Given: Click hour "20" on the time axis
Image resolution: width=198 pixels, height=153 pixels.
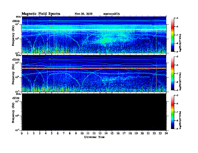Looking at the screenshot, I should click(142, 133).
